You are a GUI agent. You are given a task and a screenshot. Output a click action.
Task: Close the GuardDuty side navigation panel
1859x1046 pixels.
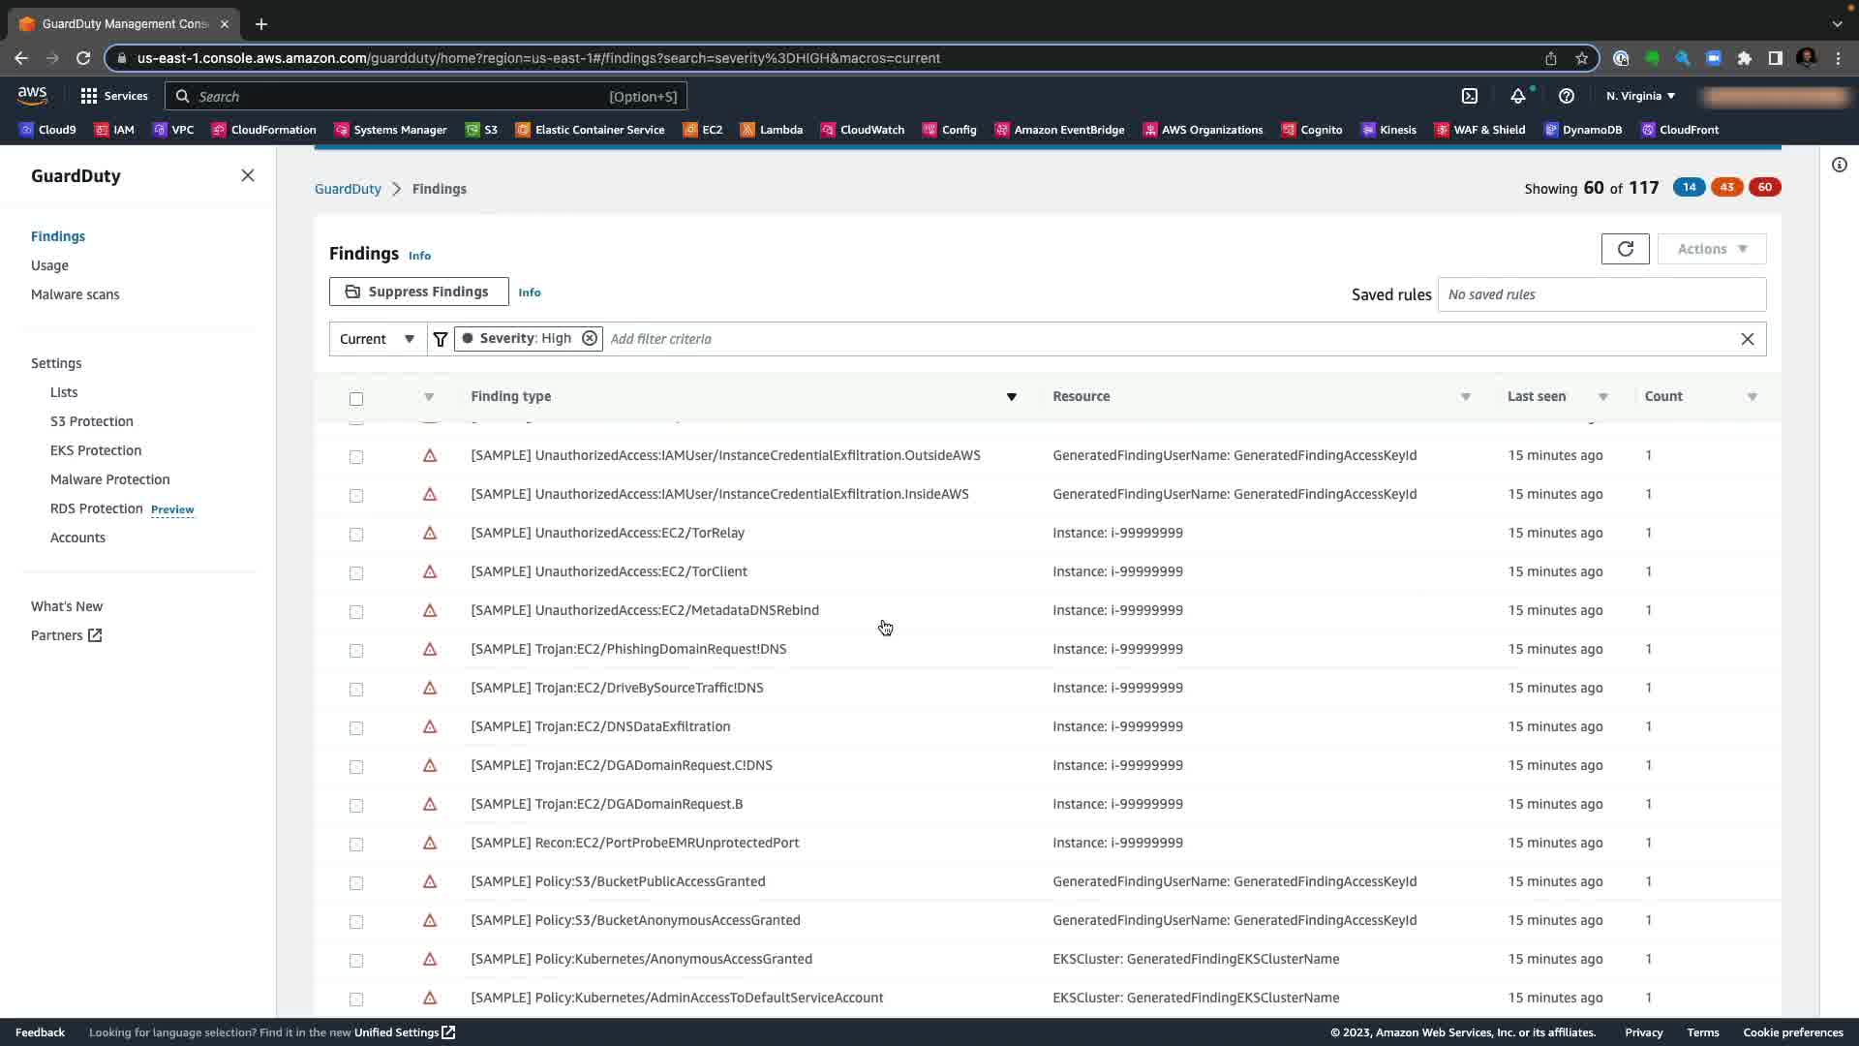[248, 175]
